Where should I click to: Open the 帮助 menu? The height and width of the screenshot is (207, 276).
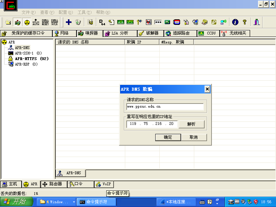coord(103,12)
